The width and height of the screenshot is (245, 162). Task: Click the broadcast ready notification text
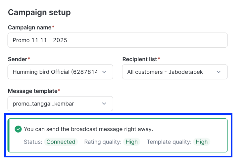pos(88,129)
